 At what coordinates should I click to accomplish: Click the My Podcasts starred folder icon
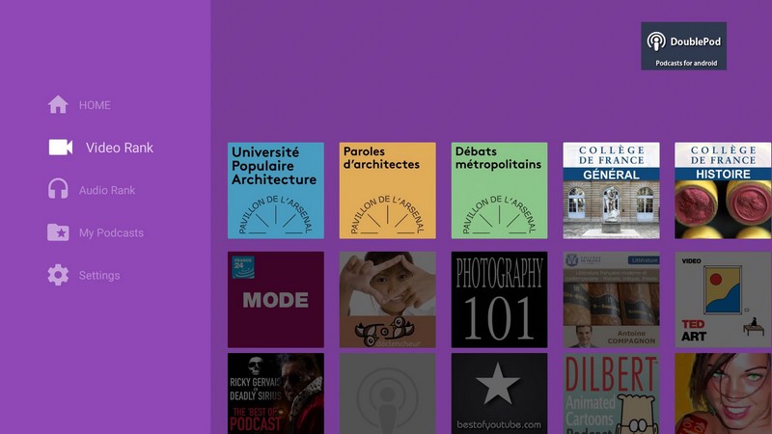58,232
